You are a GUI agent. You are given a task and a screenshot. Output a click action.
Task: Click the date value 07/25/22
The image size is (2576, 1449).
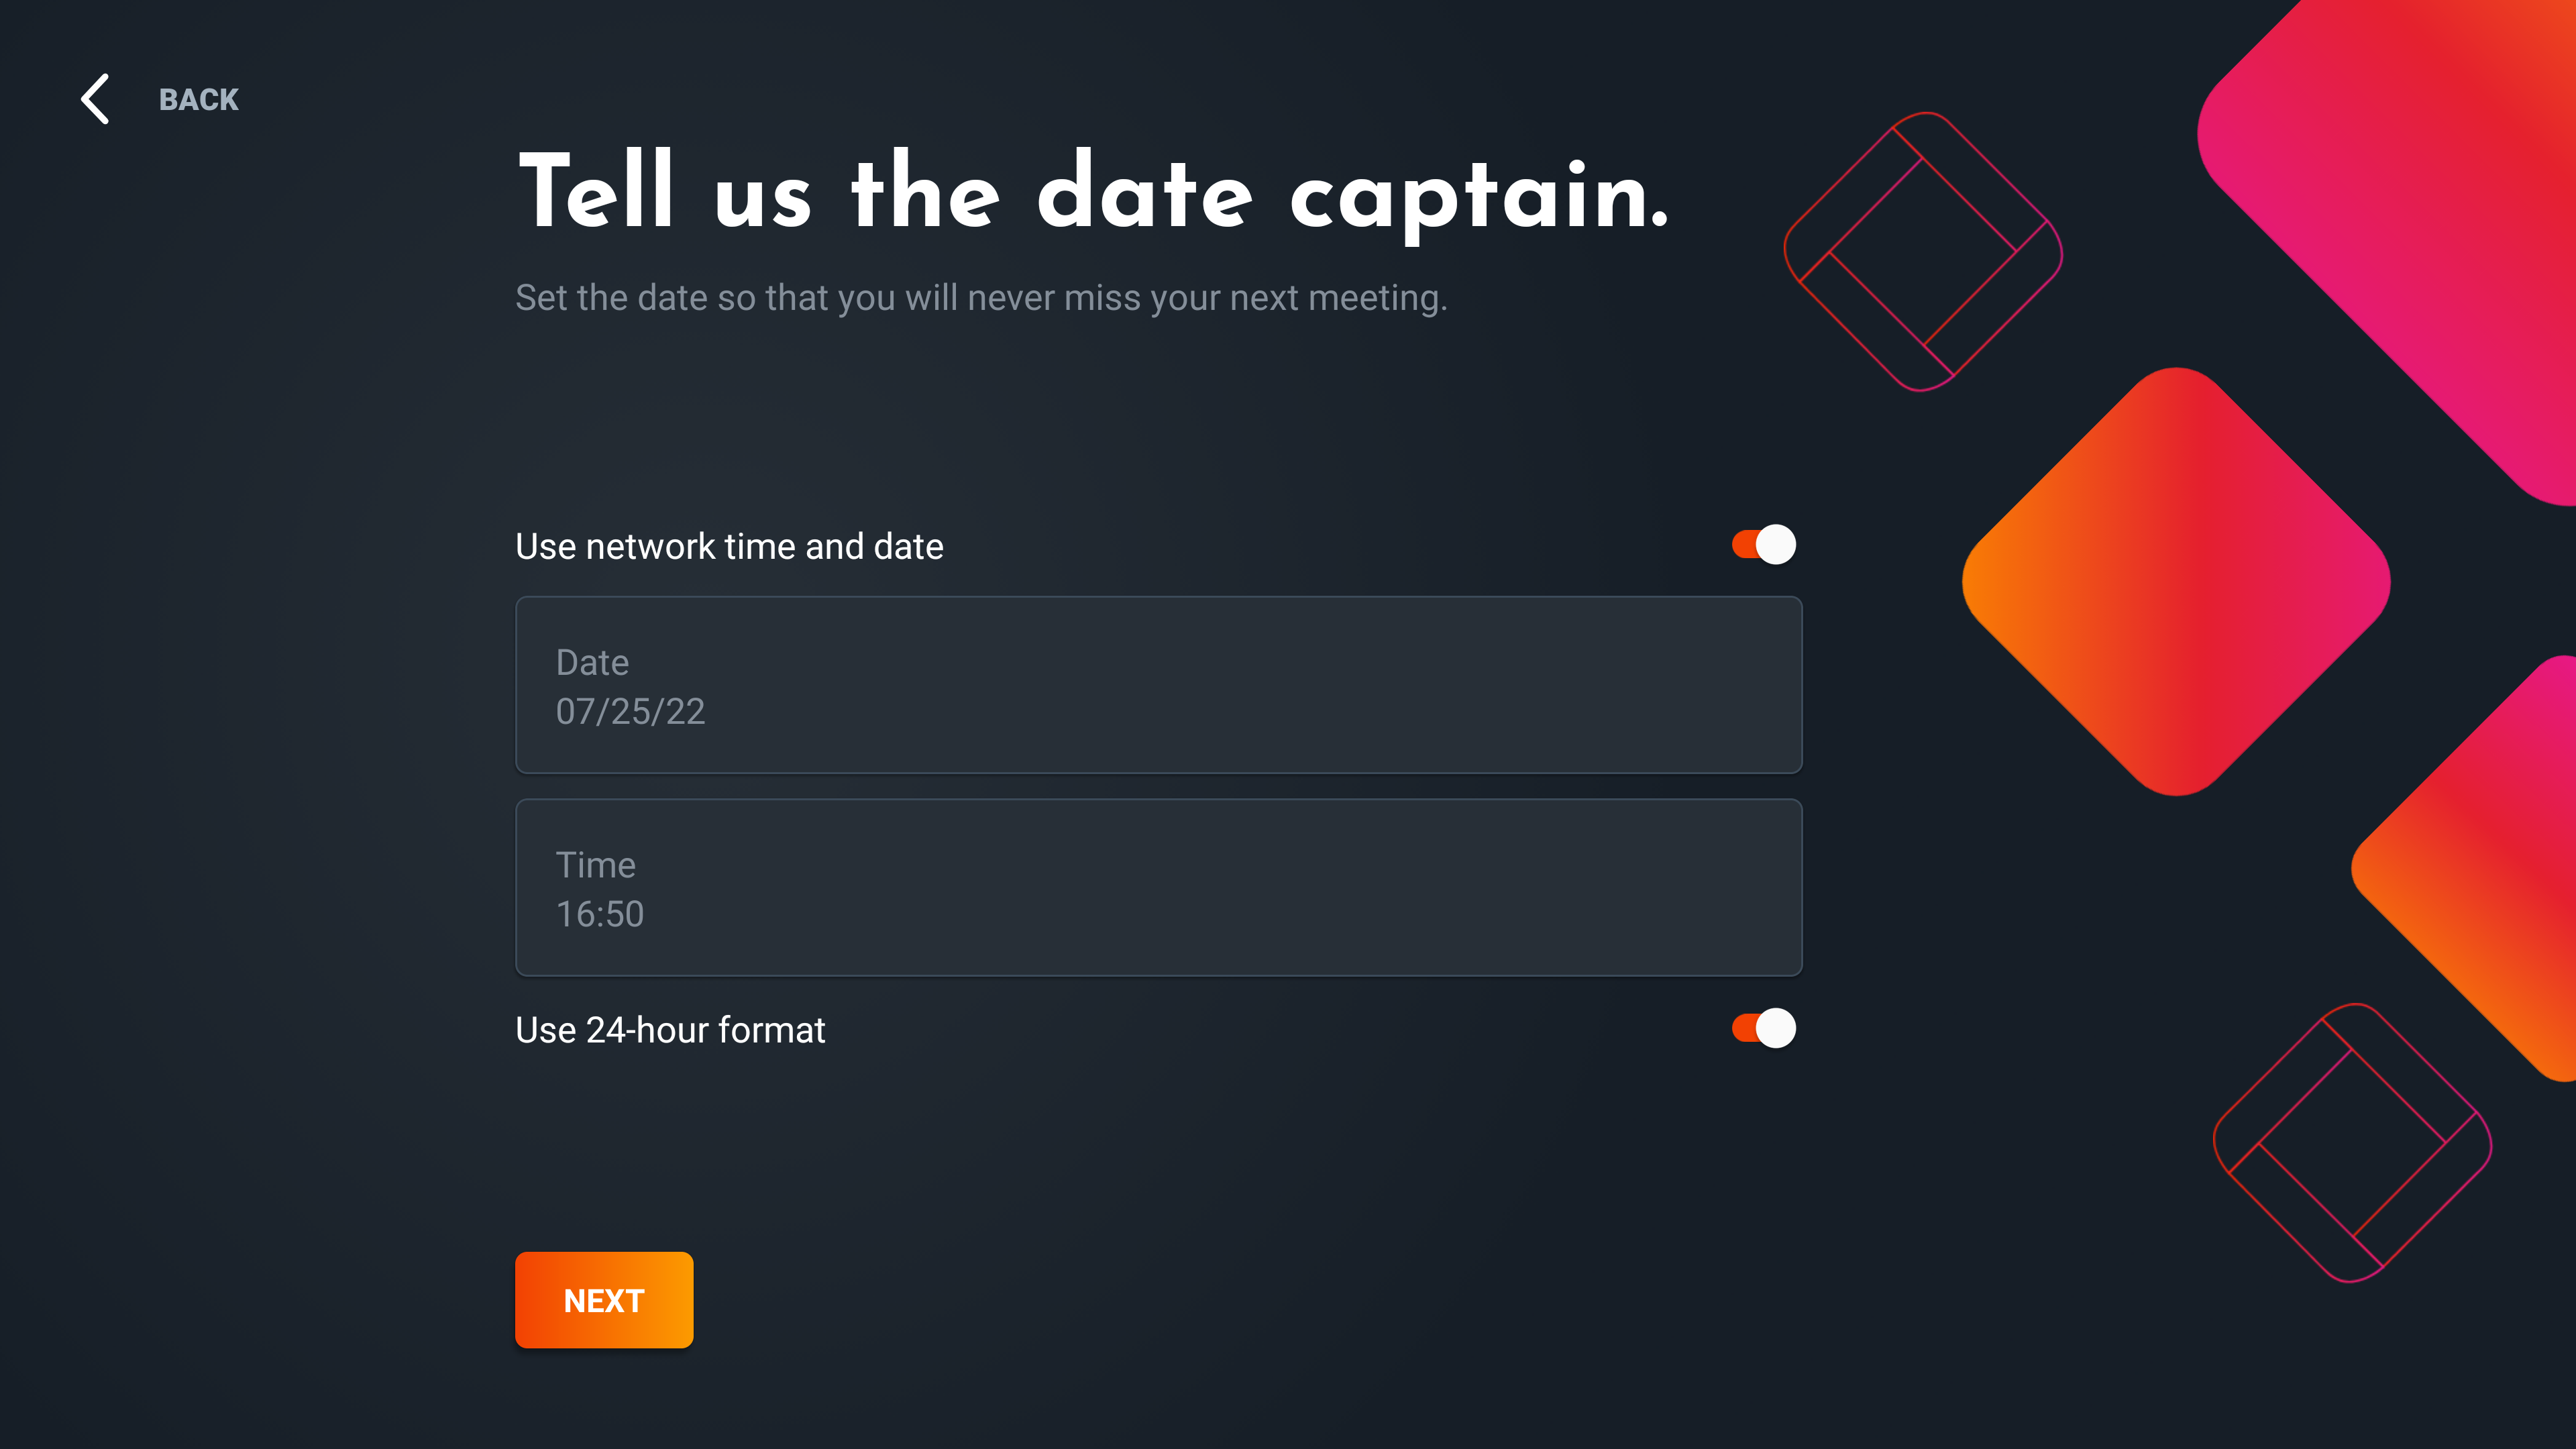[630, 712]
